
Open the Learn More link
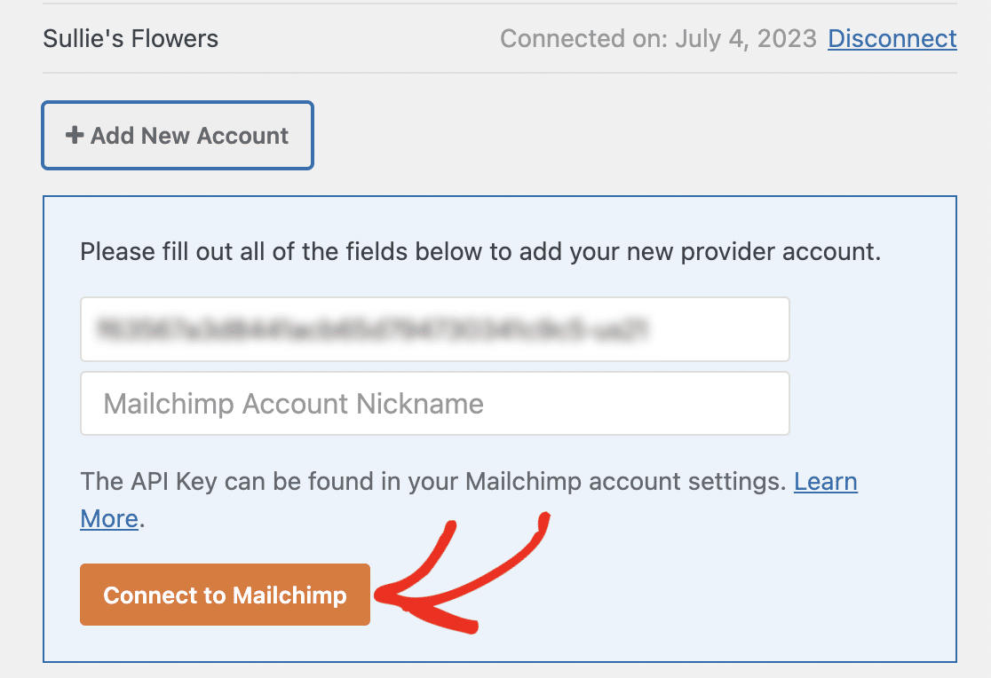(825, 482)
